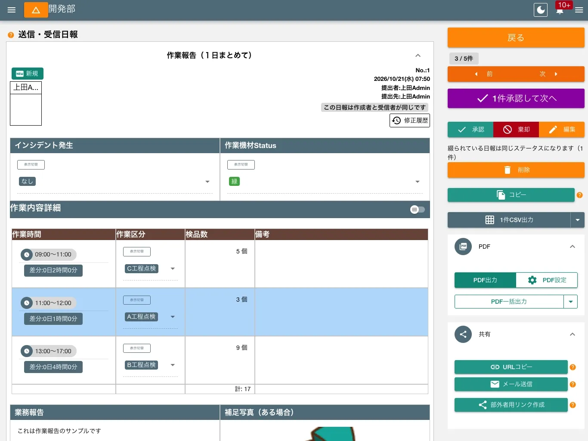Open the インシデント発生 なし dropdown
This screenshot has width=588, height=441.
click(115, 182)
